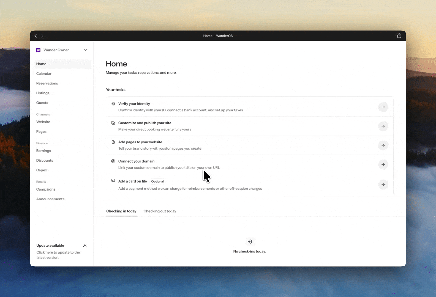Click the 'Add a payment method we can charge' description
436x297 pixels.
[x=190, y=189]
